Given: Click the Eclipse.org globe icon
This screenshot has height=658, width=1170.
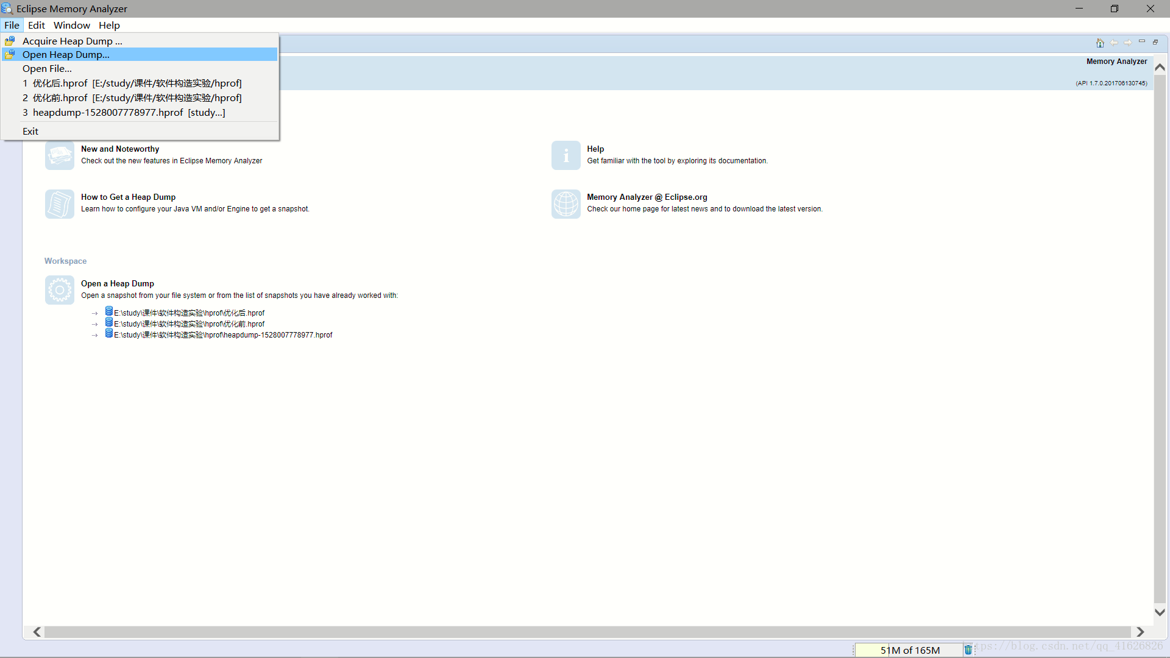Looking at the screenshot, I should click(x=566, y=203).
